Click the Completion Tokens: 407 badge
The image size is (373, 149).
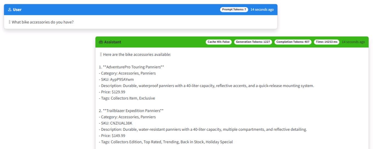tap(293, 42)
